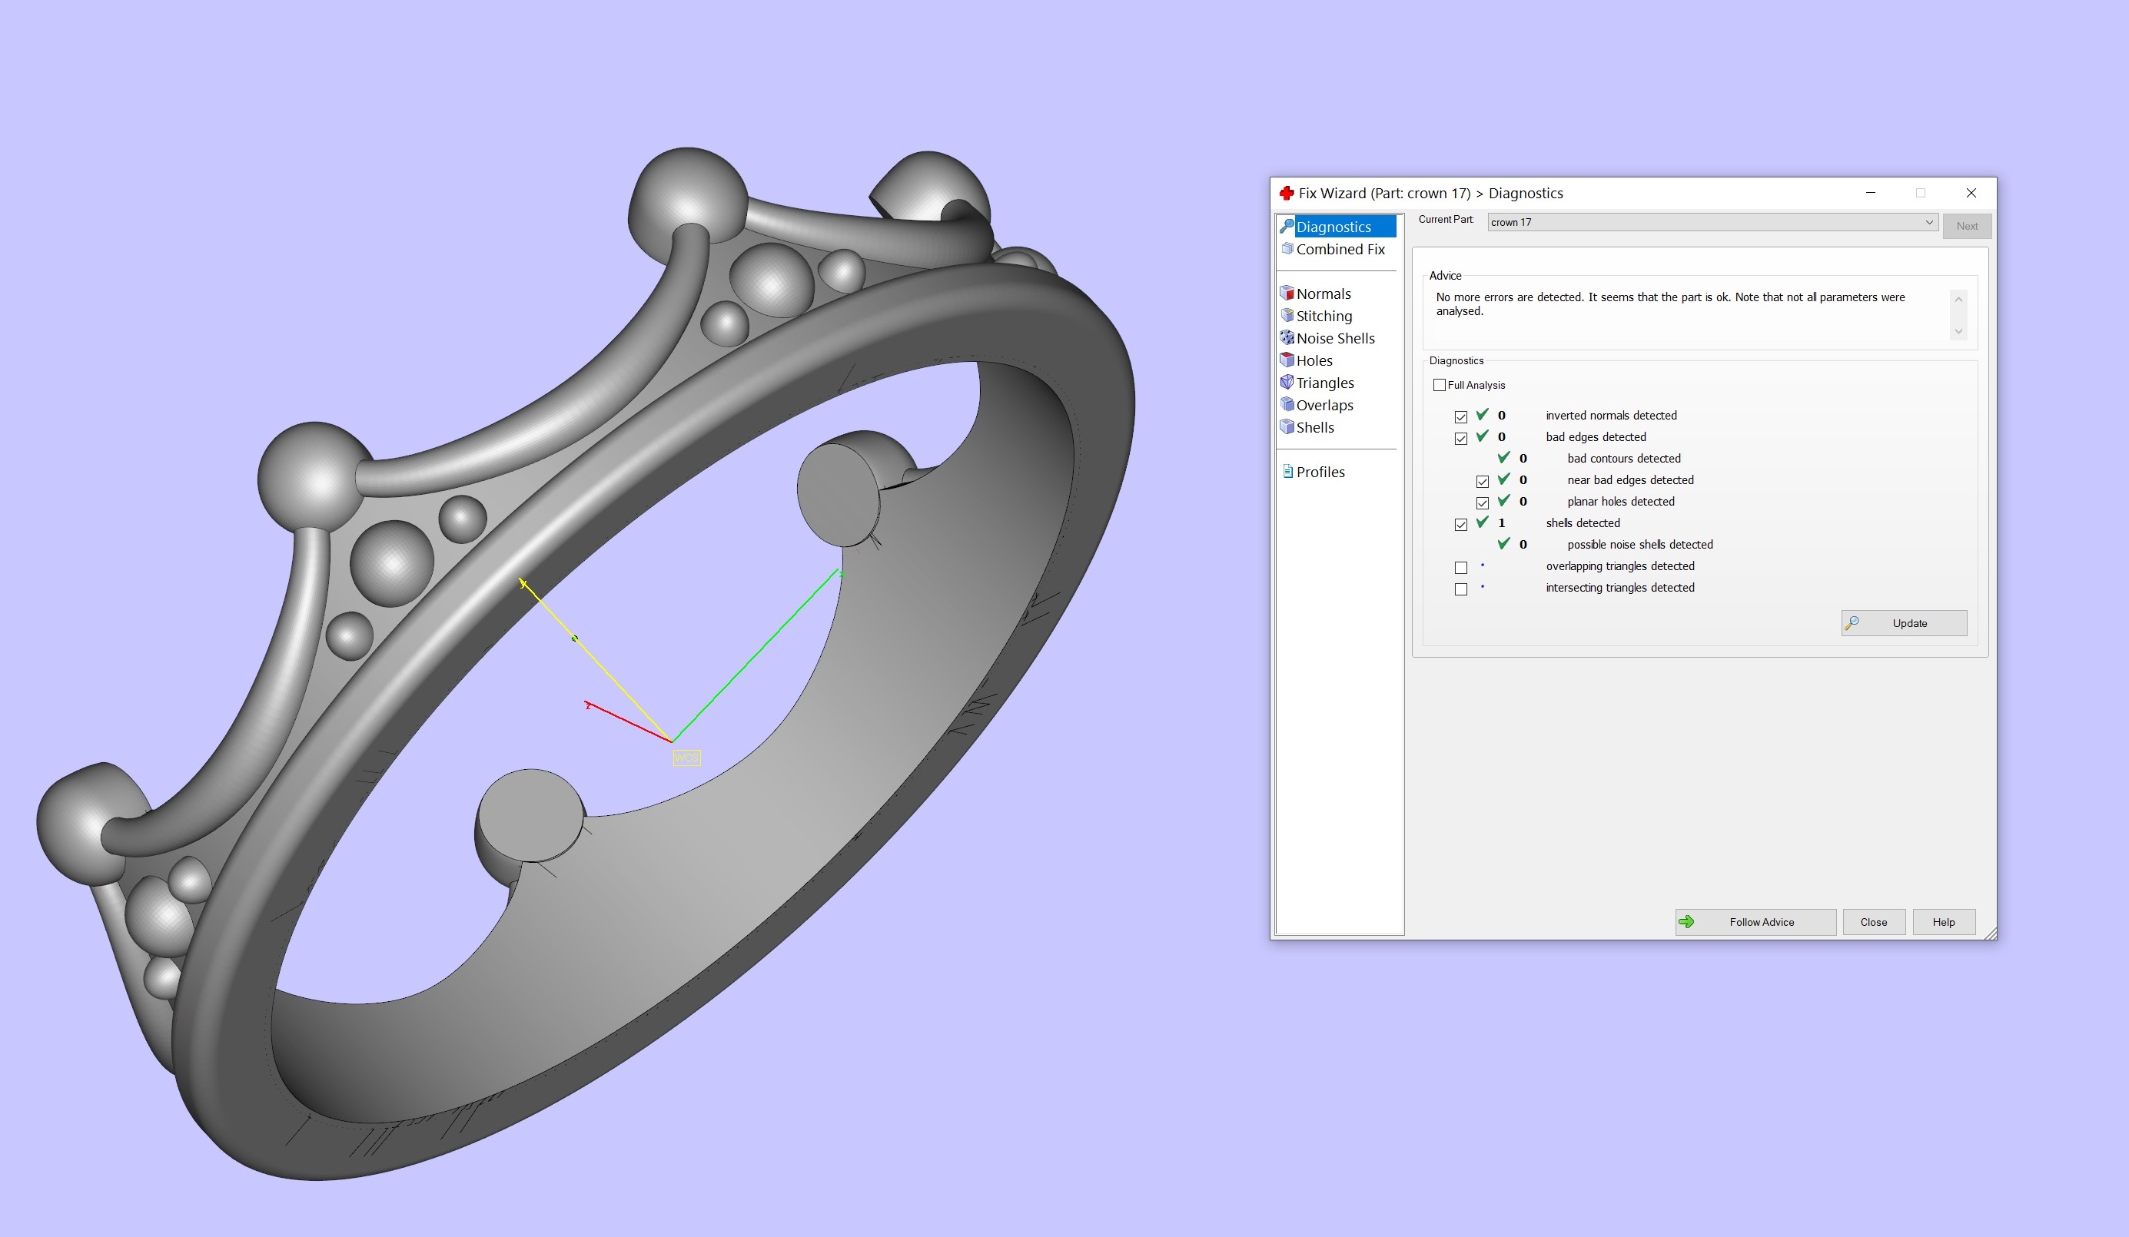Enable the Full Analysis checkbox

tap(1439, 385)
